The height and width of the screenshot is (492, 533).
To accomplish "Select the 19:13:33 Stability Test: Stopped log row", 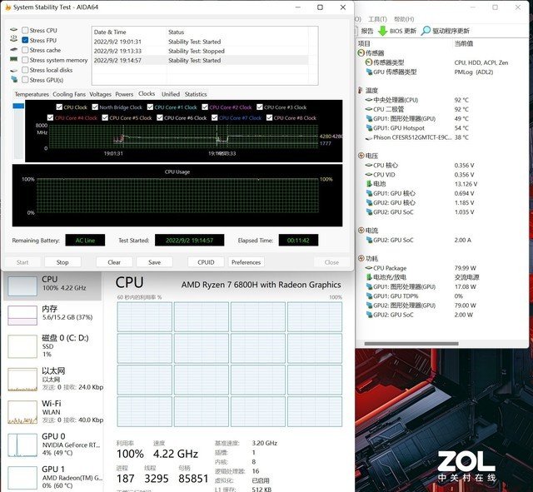I will 201,51.
